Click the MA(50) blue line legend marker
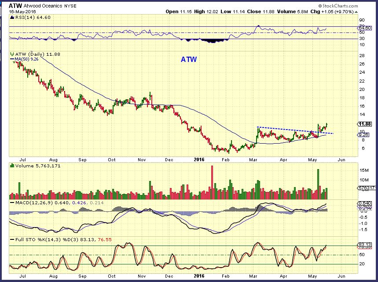Image resolution: width=378 pixels, height=282 pixels. pyautogui.click(x=12, y=59)
